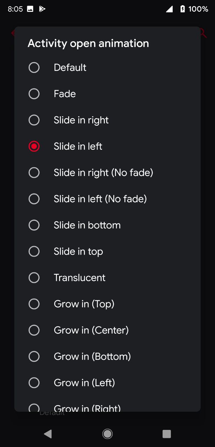215x447 pixels.
Task: Choose Slide in right animation
Action: pyautogui.click(x=107, y=120)
